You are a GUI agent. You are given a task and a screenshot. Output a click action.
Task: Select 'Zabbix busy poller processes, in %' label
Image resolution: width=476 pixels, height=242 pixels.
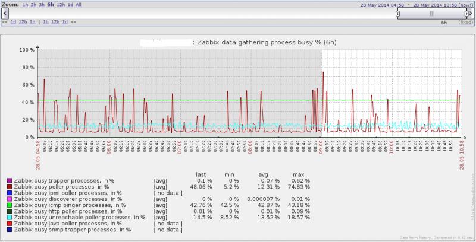click(61, 187)
